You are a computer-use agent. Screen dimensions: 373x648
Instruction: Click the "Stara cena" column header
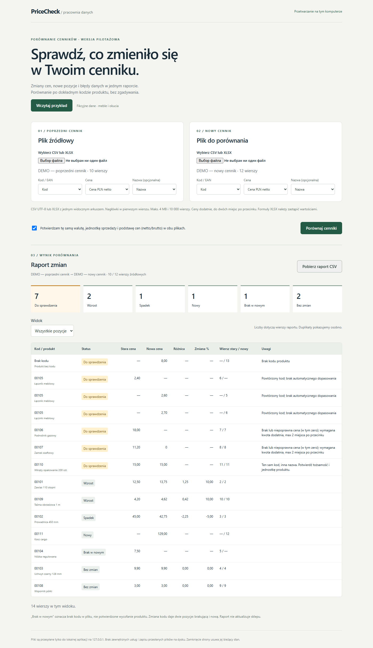(128, 349)
